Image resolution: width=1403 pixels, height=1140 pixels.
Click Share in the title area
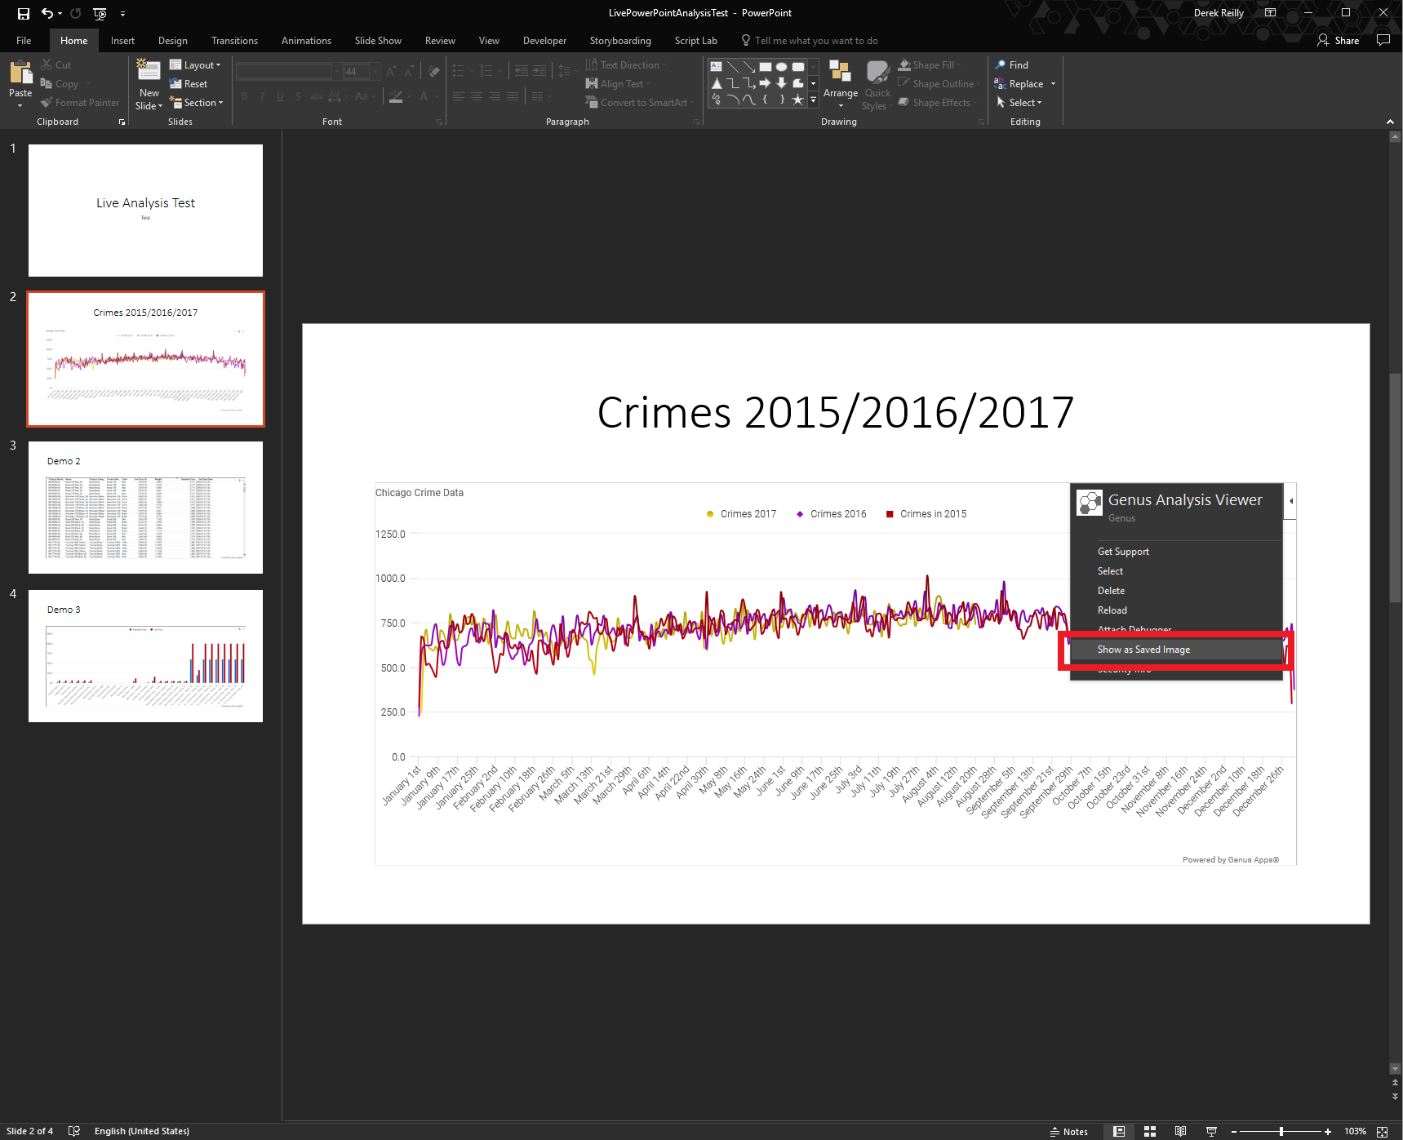(x=1339, y=40)
